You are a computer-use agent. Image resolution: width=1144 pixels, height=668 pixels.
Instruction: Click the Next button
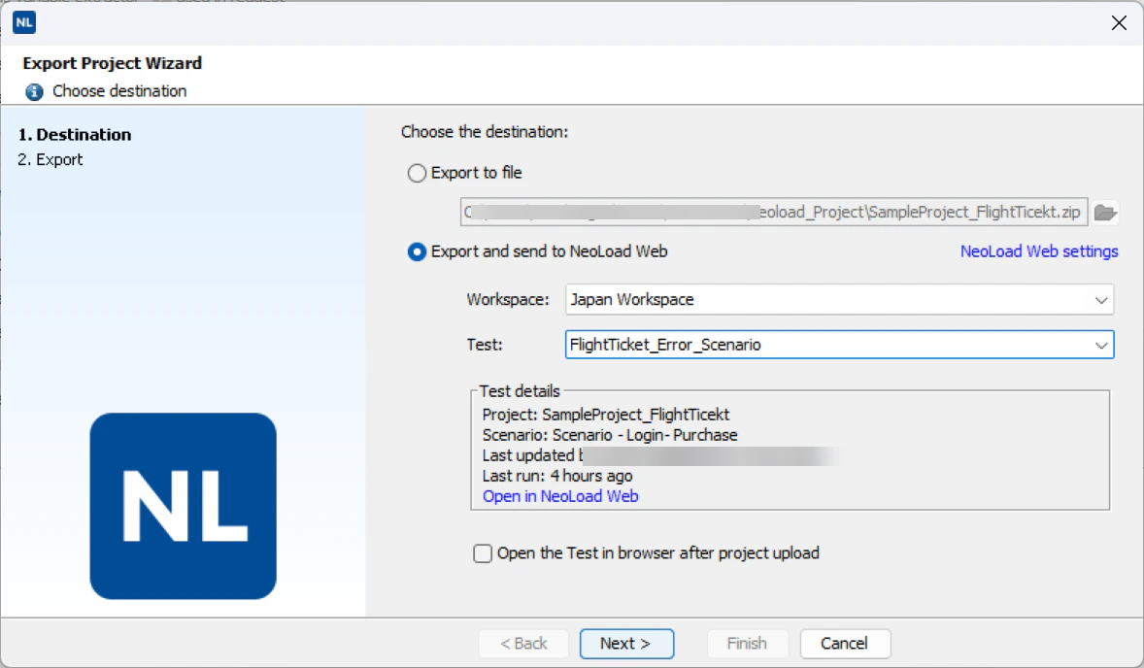[626, 644]
